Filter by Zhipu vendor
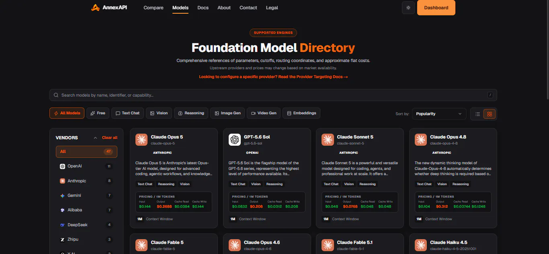549x254 pixels. (x=86, y=240)
